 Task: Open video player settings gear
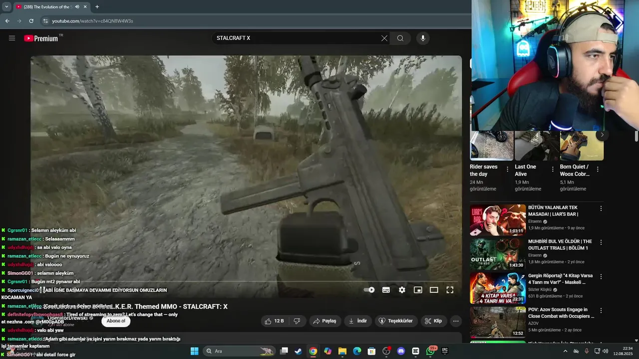402,290
